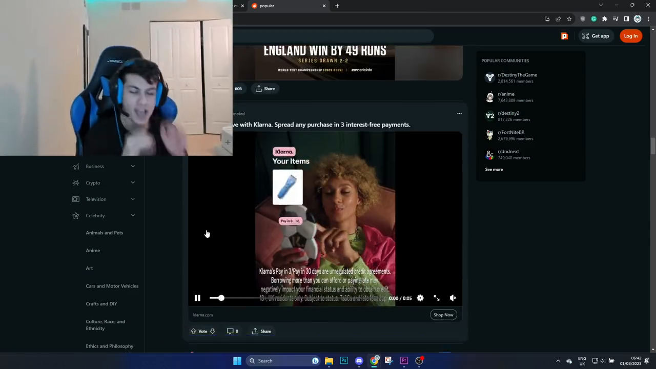Open Animals and Pets topic
Viewport: 656px width, 369px height.
[105, 233]
